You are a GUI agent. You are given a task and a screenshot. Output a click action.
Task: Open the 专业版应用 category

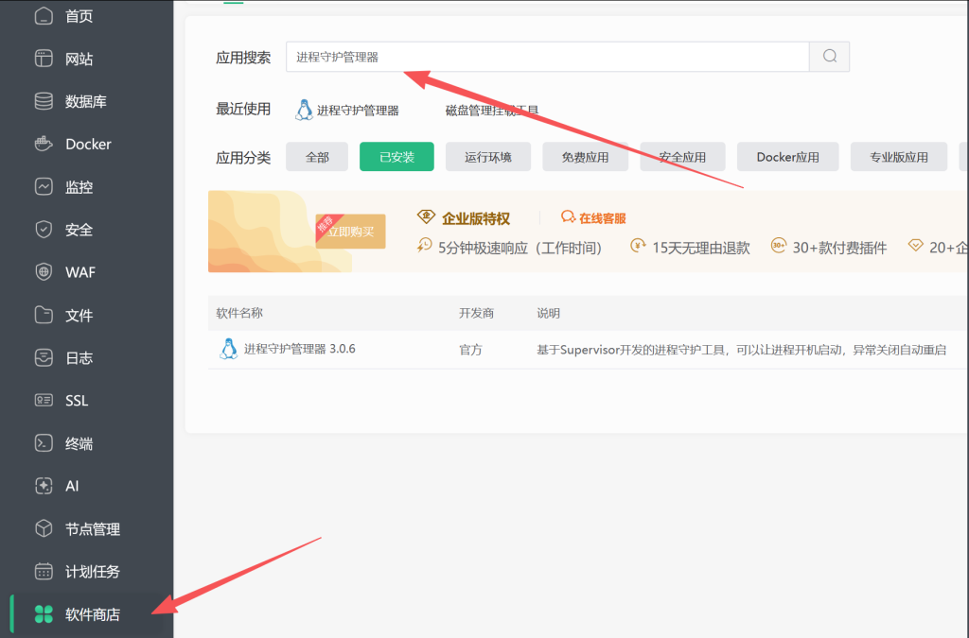[899, 157]
